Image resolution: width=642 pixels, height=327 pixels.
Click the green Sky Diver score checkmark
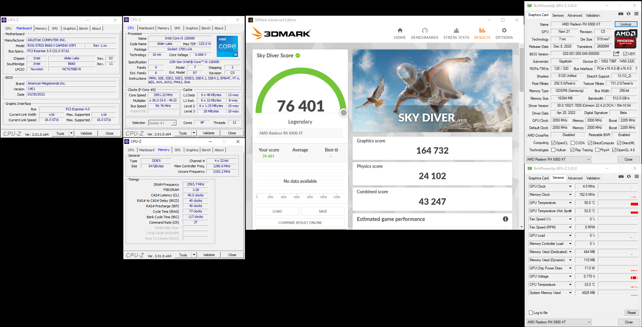(x=298, y=55)
